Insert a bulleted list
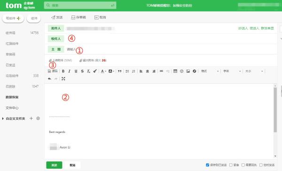 (x=127, y=71)
